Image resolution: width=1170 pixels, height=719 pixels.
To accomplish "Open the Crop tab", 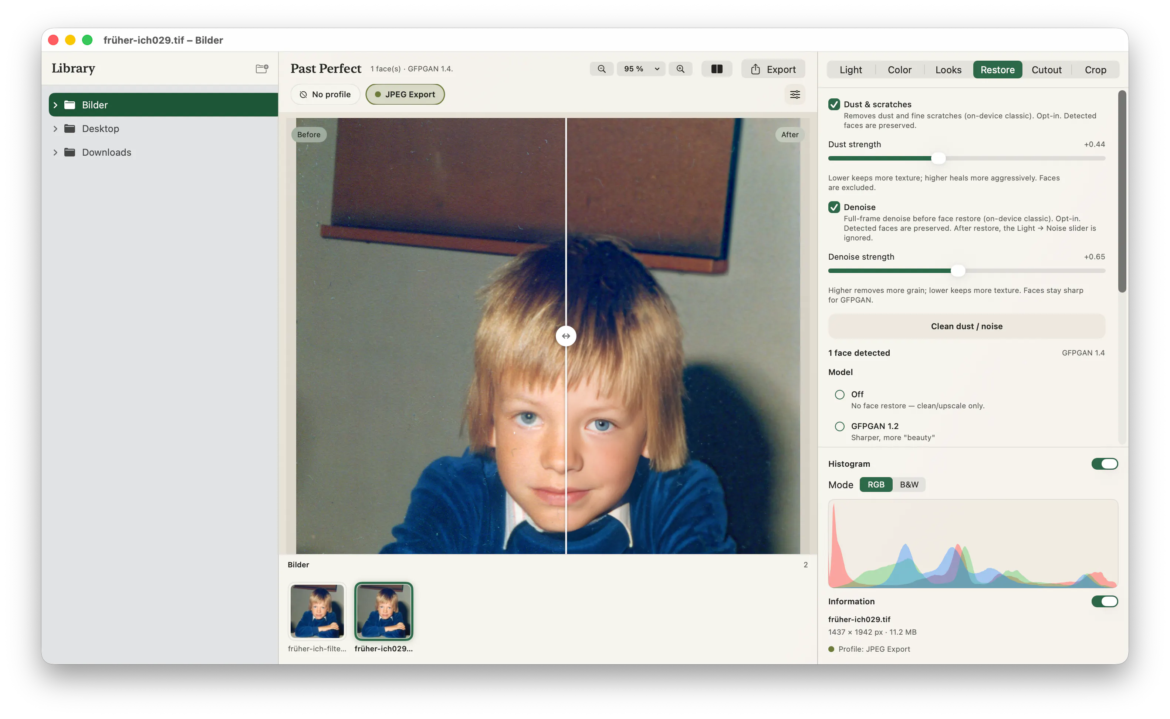I will click(x=1095, y=70).
